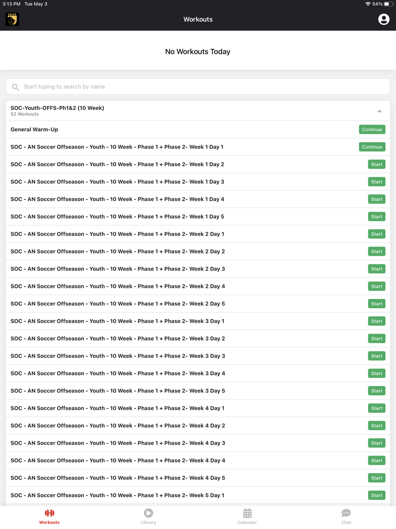
Task: Start the Week 3 Day 1 workout
Action: [x=377, y=321]
